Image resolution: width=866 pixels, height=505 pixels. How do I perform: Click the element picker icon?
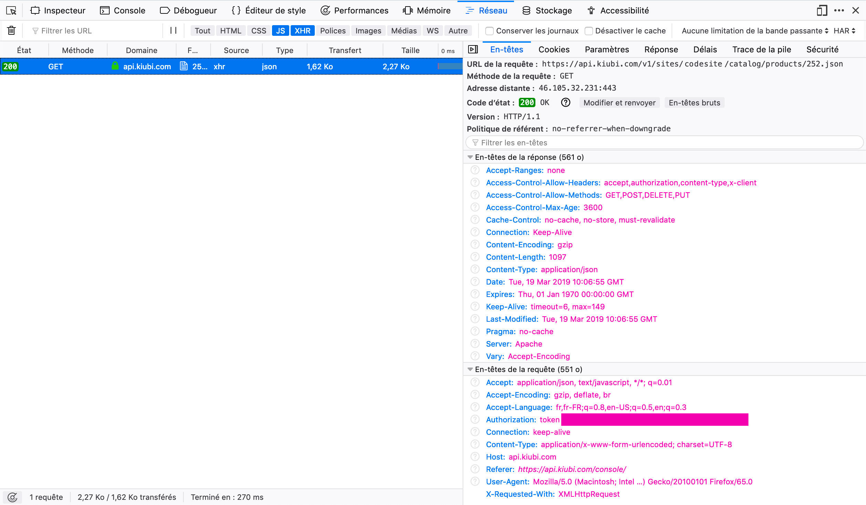click(x=11, y=11)
